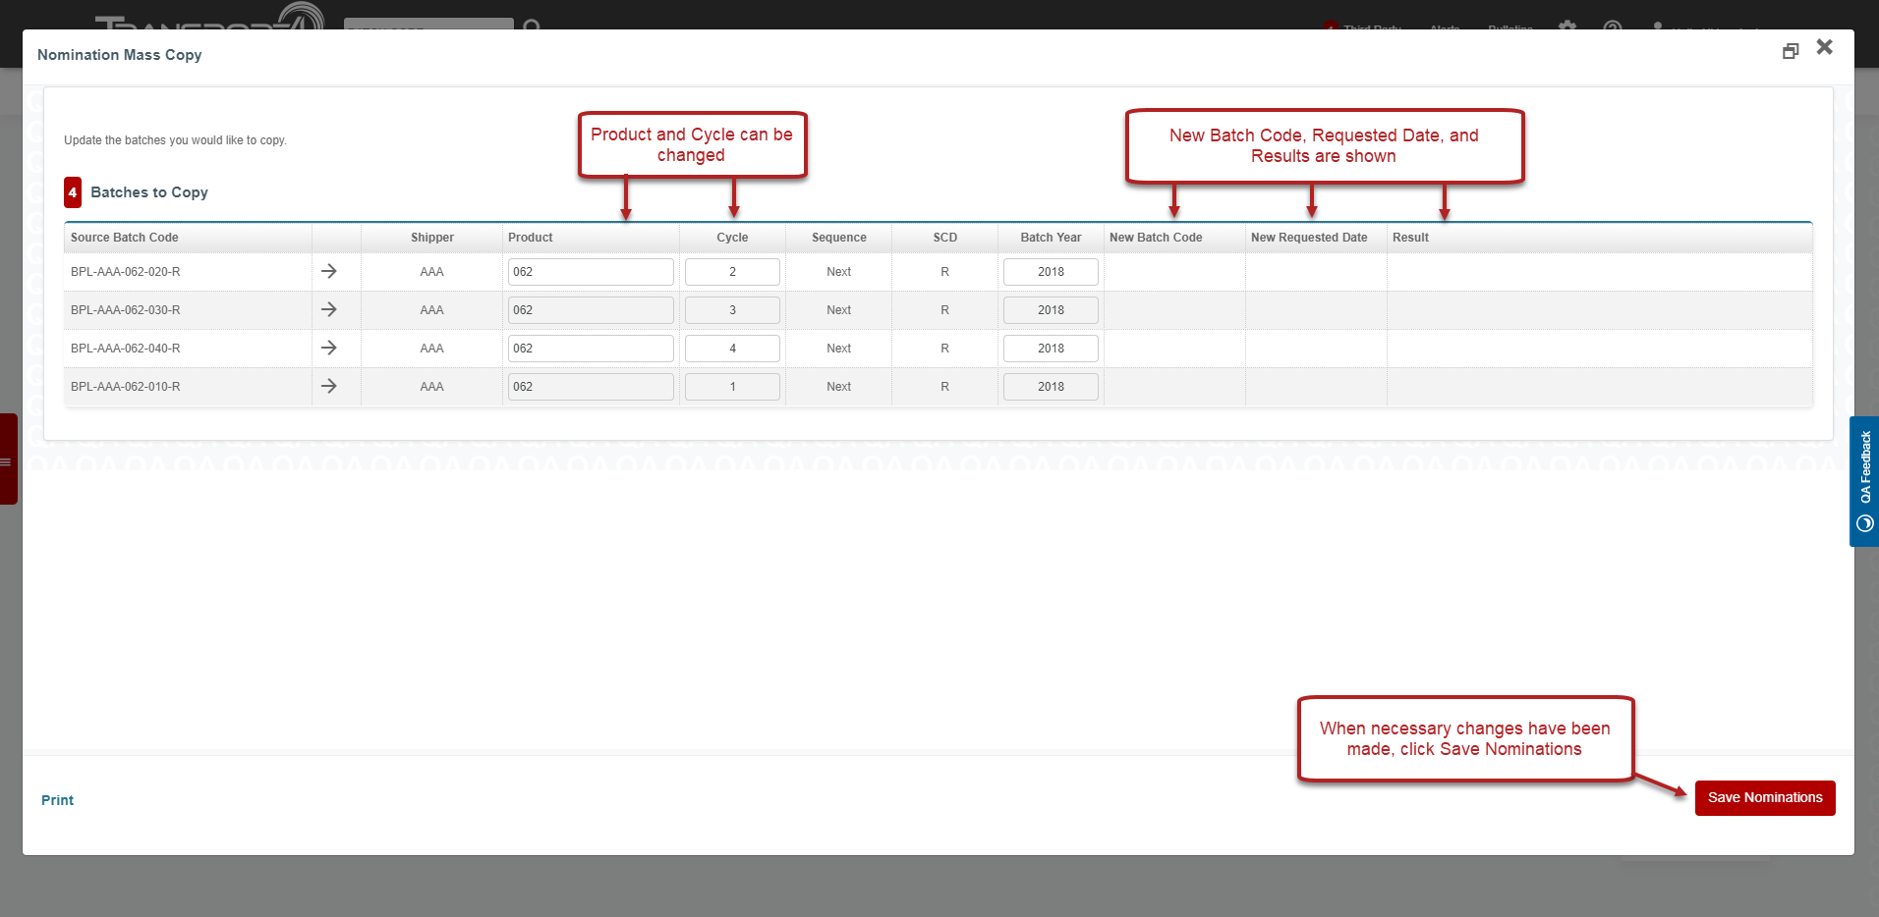
Task: Click the Source Batch Code column header
Action: pyautogui.click(x=125, y=238)
